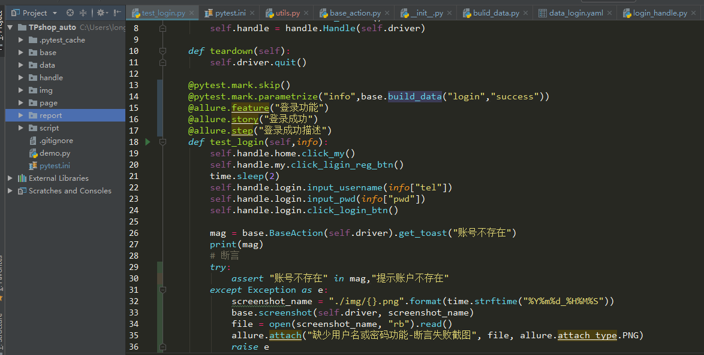
Task: Switch to the data_login.yaml tab
Action: point(576,13)
